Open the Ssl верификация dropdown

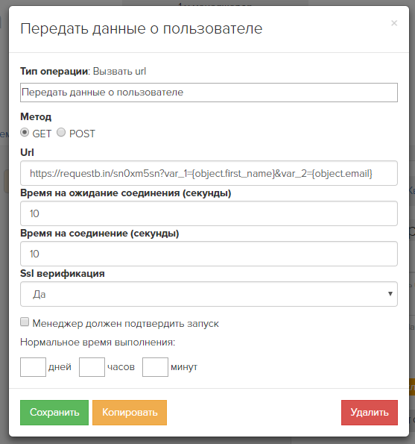point(209,294)
